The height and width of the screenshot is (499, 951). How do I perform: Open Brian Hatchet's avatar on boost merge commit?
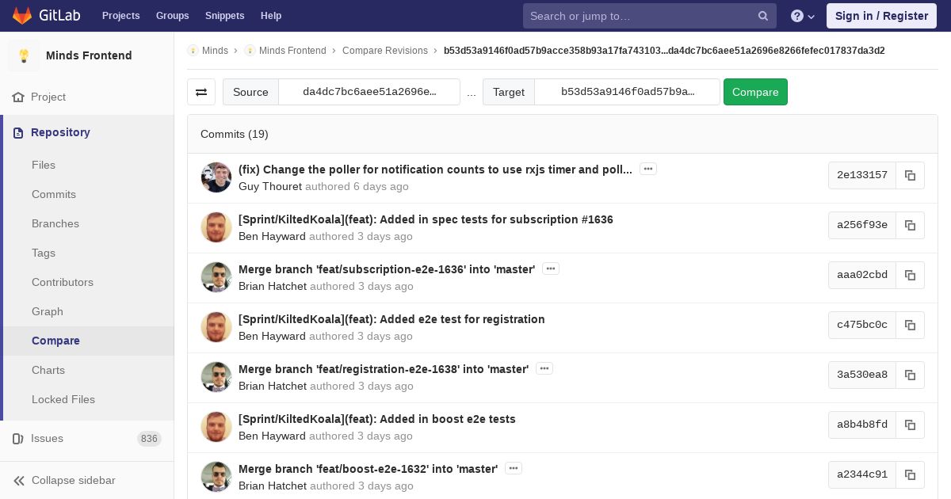pos(216,477)
